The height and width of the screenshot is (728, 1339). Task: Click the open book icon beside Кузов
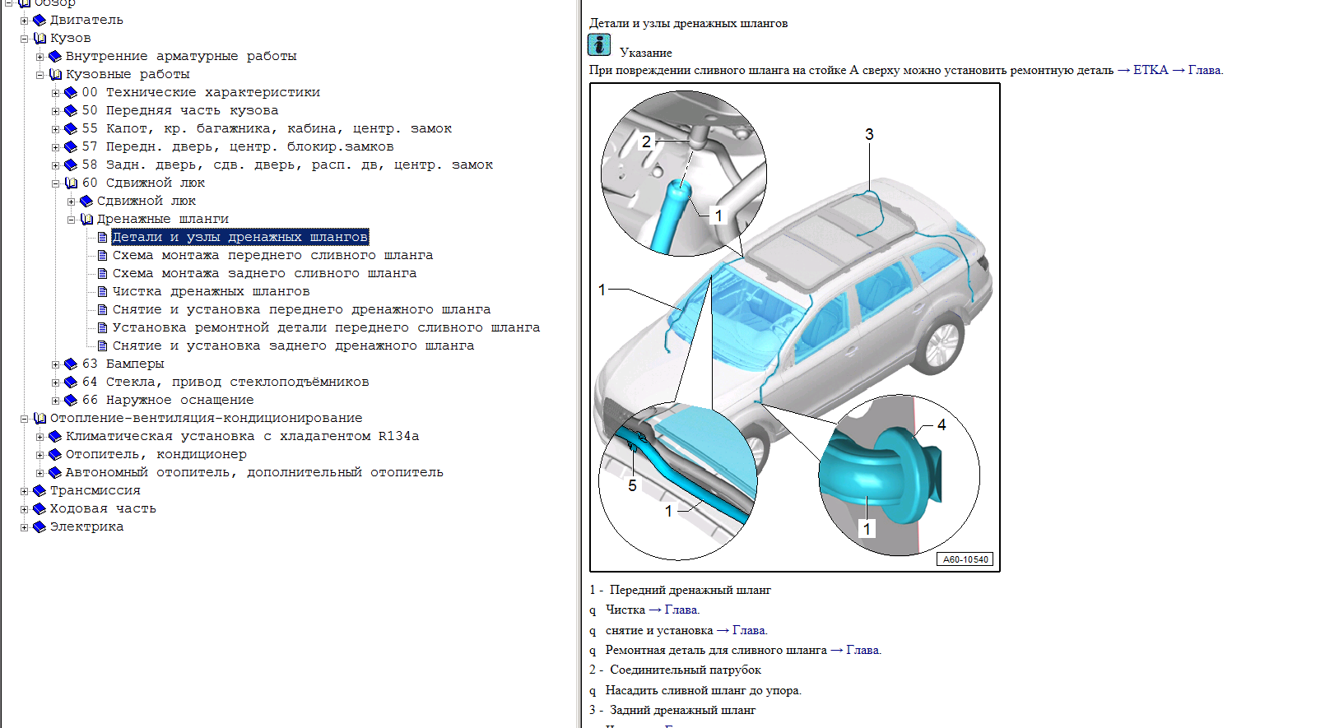click(40, 38)
